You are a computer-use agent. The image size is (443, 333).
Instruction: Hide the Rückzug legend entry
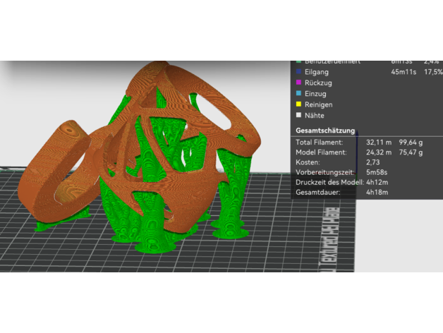click(x=319, y=83)
